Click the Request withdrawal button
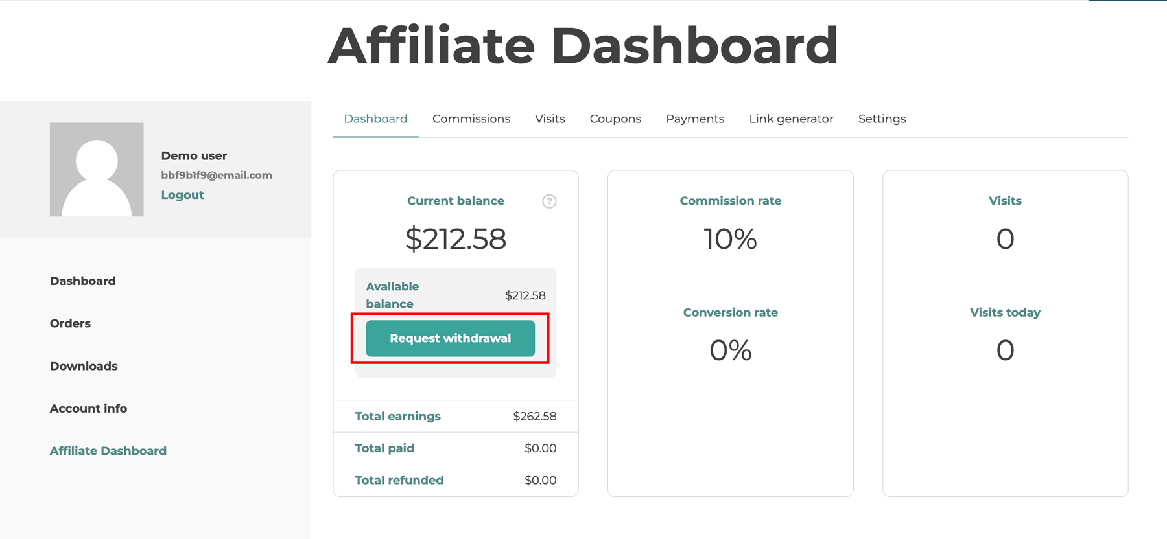This screenshot has height=539, width=1167. pyautogui.click(x=451, y=338)
